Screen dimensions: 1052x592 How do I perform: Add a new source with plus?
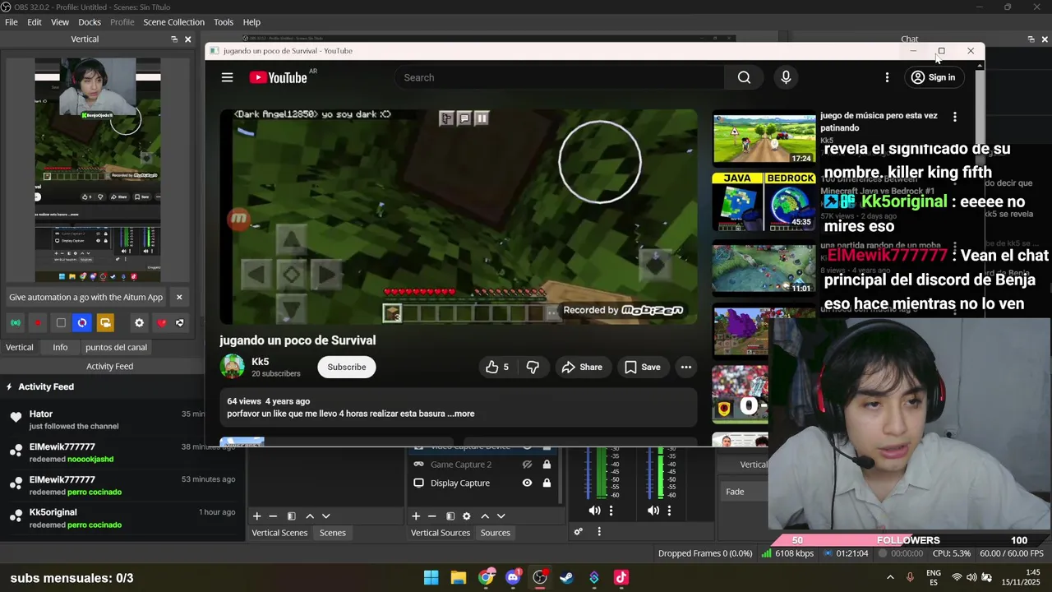tap(416, 516)
